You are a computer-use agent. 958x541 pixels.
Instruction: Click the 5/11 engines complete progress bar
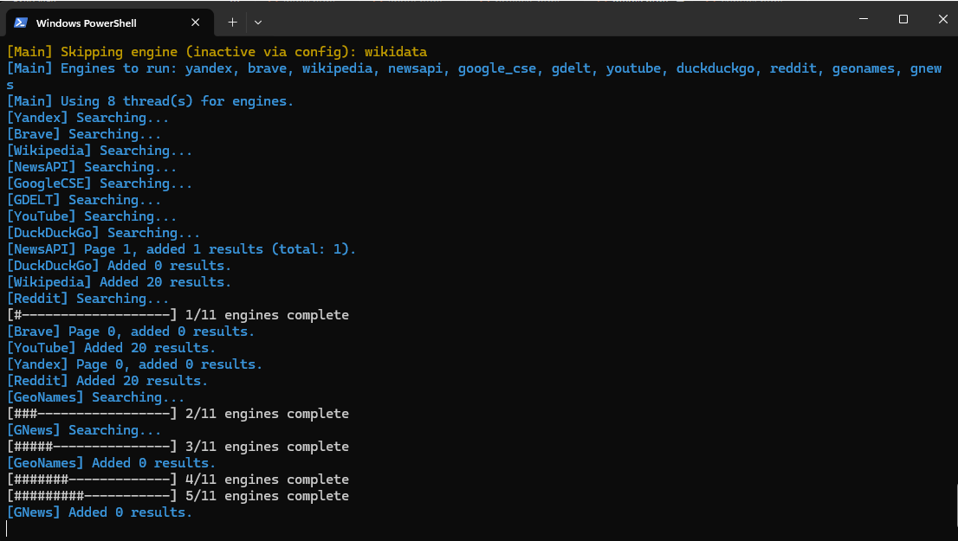178,496
